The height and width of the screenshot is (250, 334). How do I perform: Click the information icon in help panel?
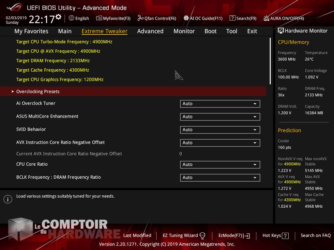8,199
